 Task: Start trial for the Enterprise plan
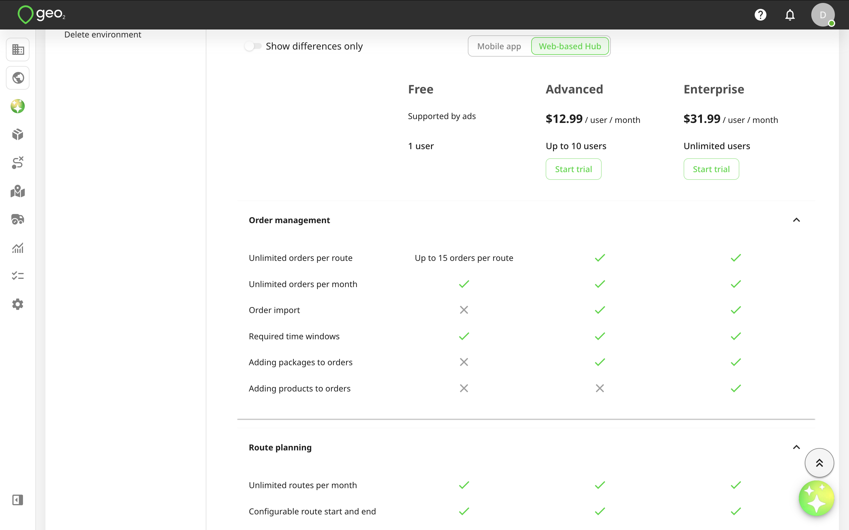click(x=711, y=169)
